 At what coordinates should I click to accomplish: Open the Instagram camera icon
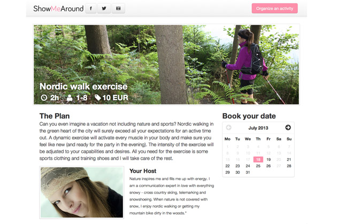[118, 9]
